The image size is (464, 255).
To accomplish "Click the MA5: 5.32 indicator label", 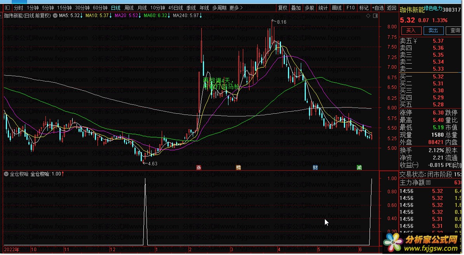I will coord(69,16).
